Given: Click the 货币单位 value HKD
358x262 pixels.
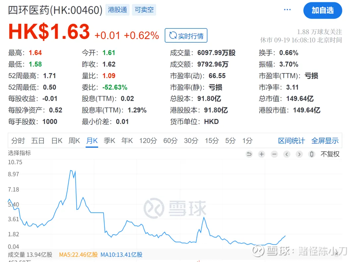Looking at the screenshot, I should 211,122.
